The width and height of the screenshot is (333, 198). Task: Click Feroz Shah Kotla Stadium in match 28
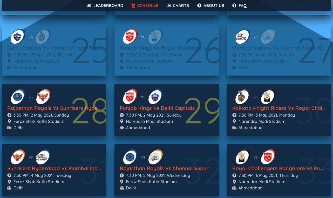39,121
